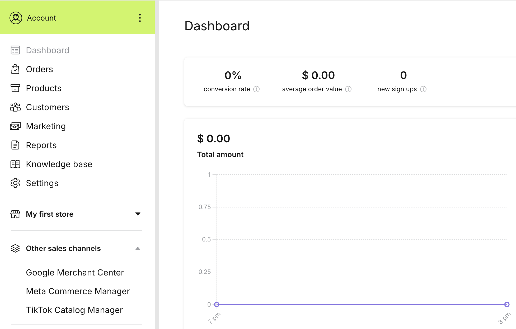The image size is (516, 329).
Task: Open TikTok Catalog Manager channel
Action: click(x=74, y=310)
